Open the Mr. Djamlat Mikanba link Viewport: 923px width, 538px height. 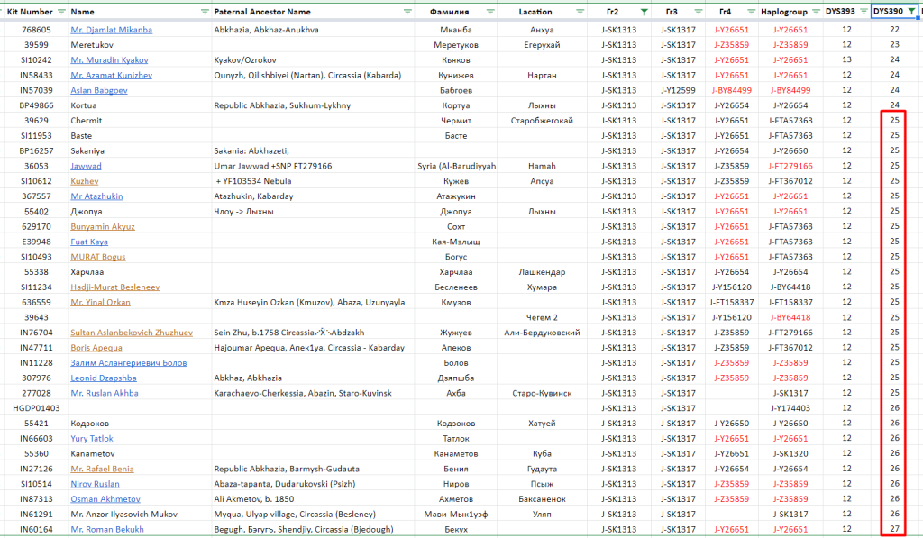pyautogui.click(x=111, y=30)
